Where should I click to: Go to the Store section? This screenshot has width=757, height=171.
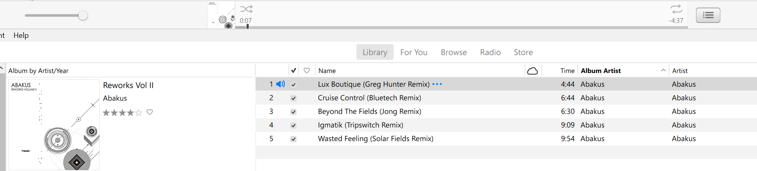pos(523,52)
